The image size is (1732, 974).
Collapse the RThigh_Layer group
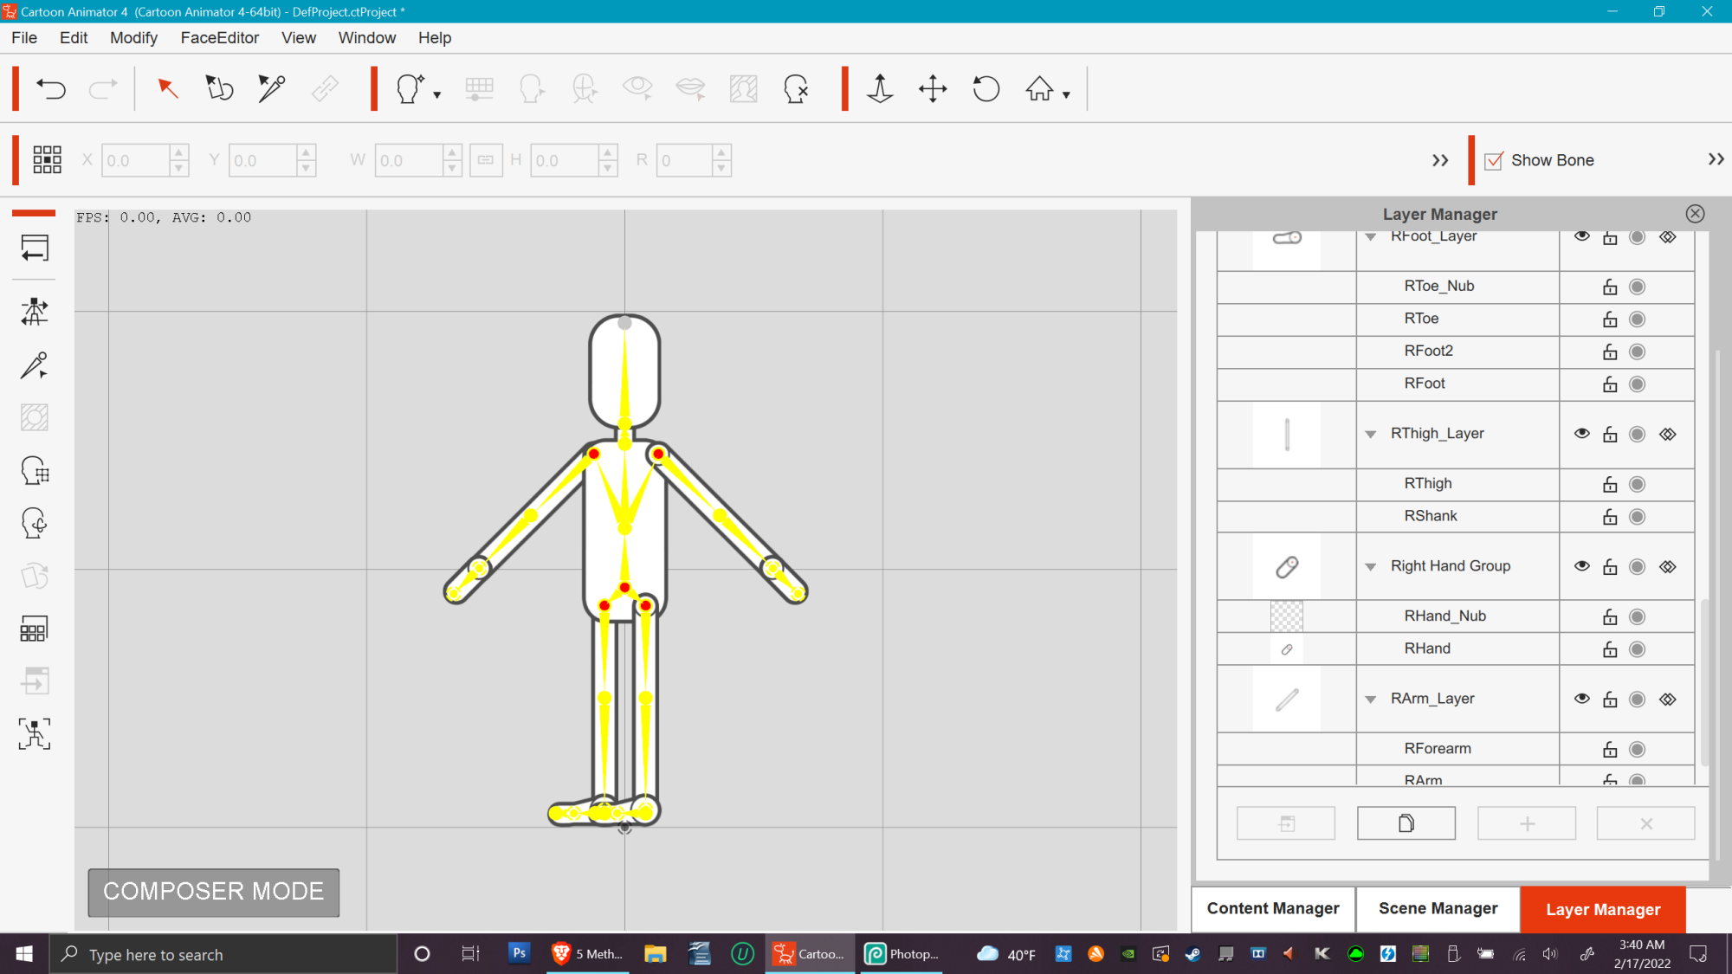pyautogui.click(x=1370, y=435)
